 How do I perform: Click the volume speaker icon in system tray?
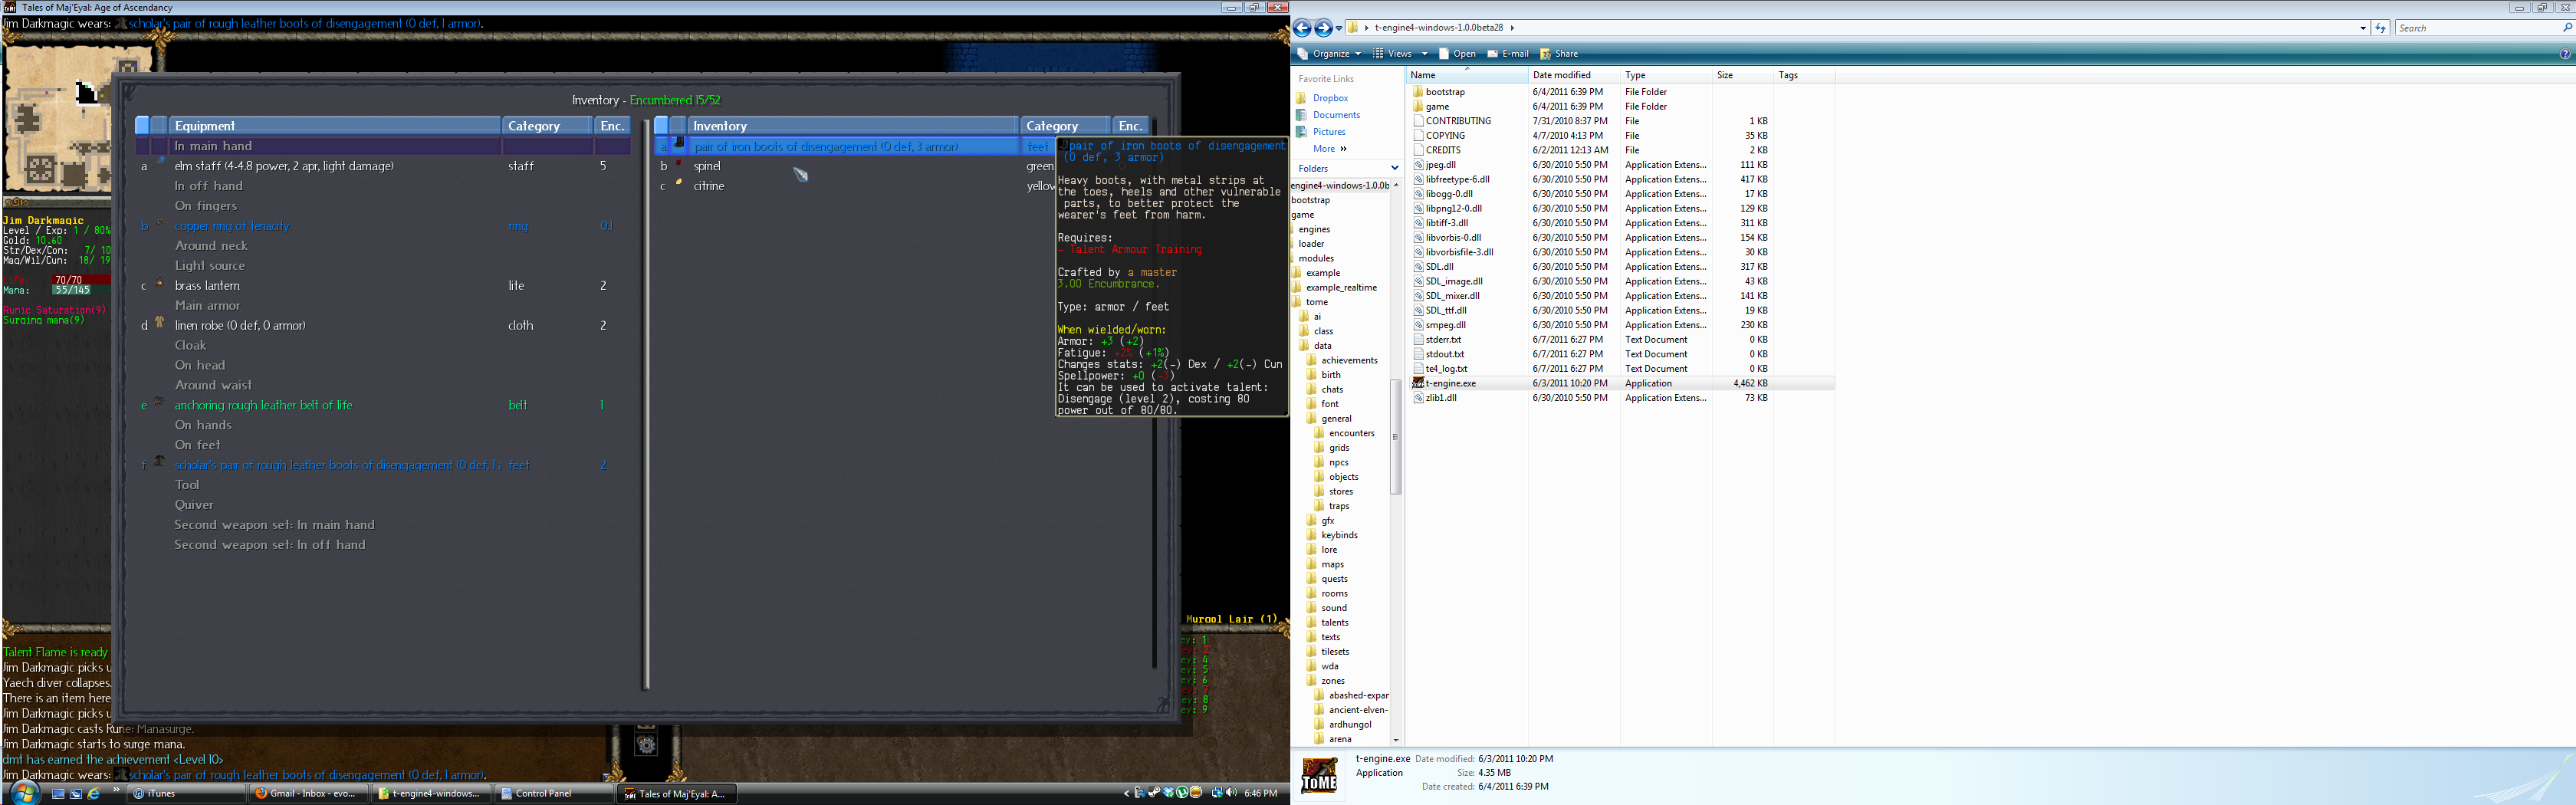click(x=1231, y=793)
